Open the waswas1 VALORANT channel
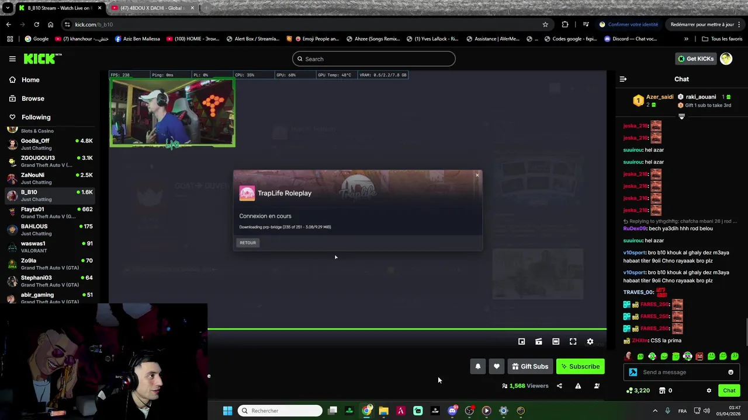The width and height of the screenshot is (748, 420). 50,247
